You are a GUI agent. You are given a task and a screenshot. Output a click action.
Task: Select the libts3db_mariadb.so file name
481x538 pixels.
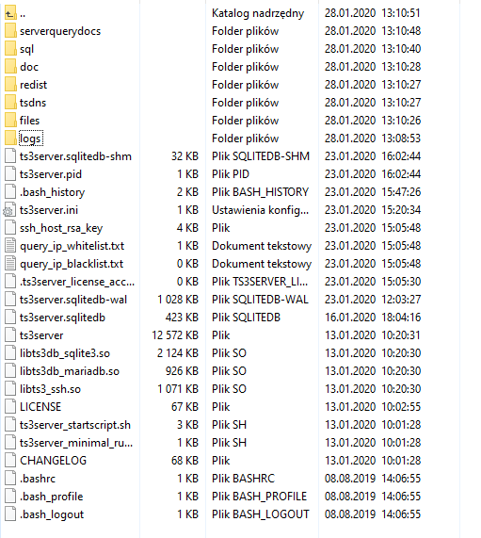70,371
